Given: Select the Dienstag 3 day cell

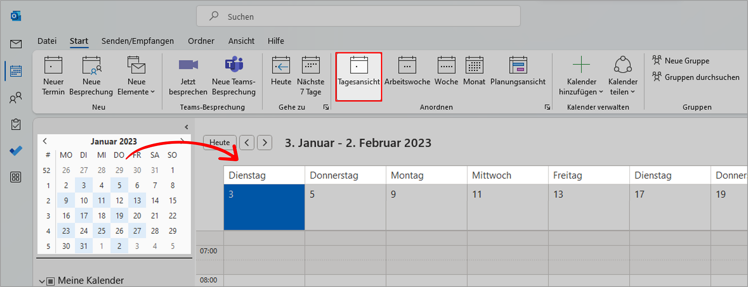Looking at the screenshot, I should tap(264, 207).
